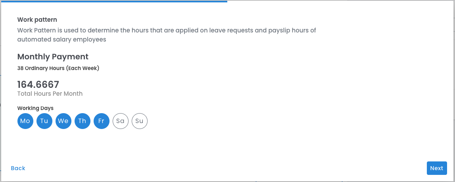The height and width of the screenshot is (182, 455).
Task: Click the unfilled part of progress bar
Action: [x=340, y=1]
